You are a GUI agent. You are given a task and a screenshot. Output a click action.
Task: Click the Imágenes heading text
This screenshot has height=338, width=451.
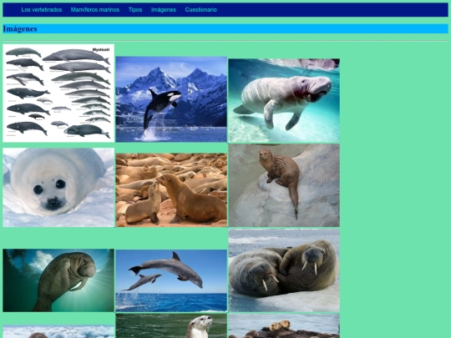pyautogui.click(x=20, y=28)
